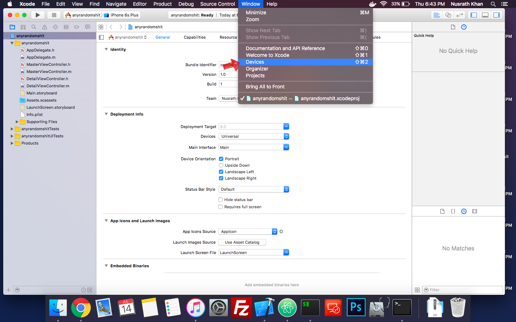Open related items grid icon in jump bar
The image size is (516, 322).
101,27
